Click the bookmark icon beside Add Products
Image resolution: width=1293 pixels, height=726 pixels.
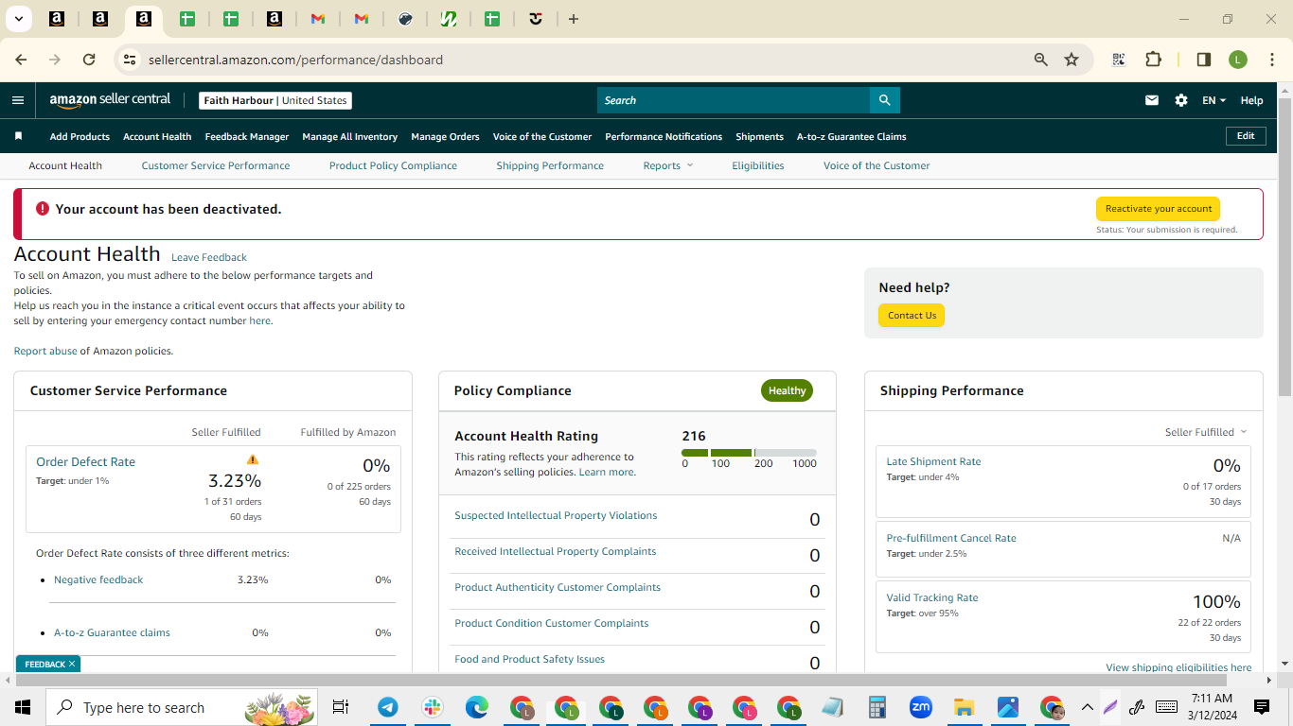pos(18,136)
